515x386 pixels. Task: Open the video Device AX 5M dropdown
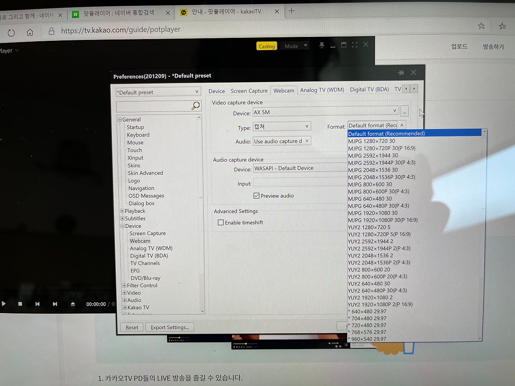(x=326, y=112)
